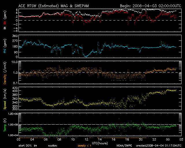Click the white Bt axis label
Image resolution: width=185 pixels, height=148 pixels.
click(5, 28)
